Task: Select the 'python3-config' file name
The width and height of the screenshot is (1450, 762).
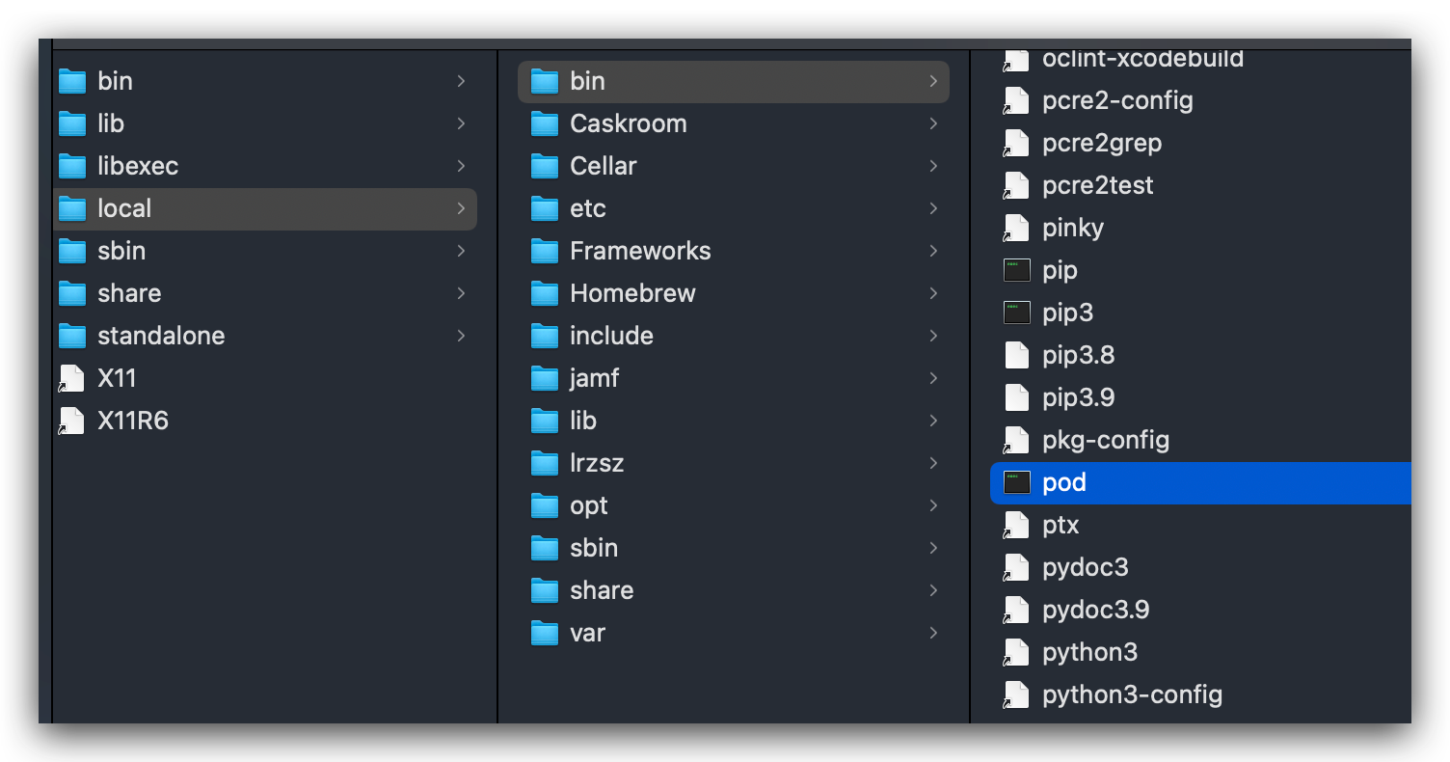Action: tap(1133, 694)
